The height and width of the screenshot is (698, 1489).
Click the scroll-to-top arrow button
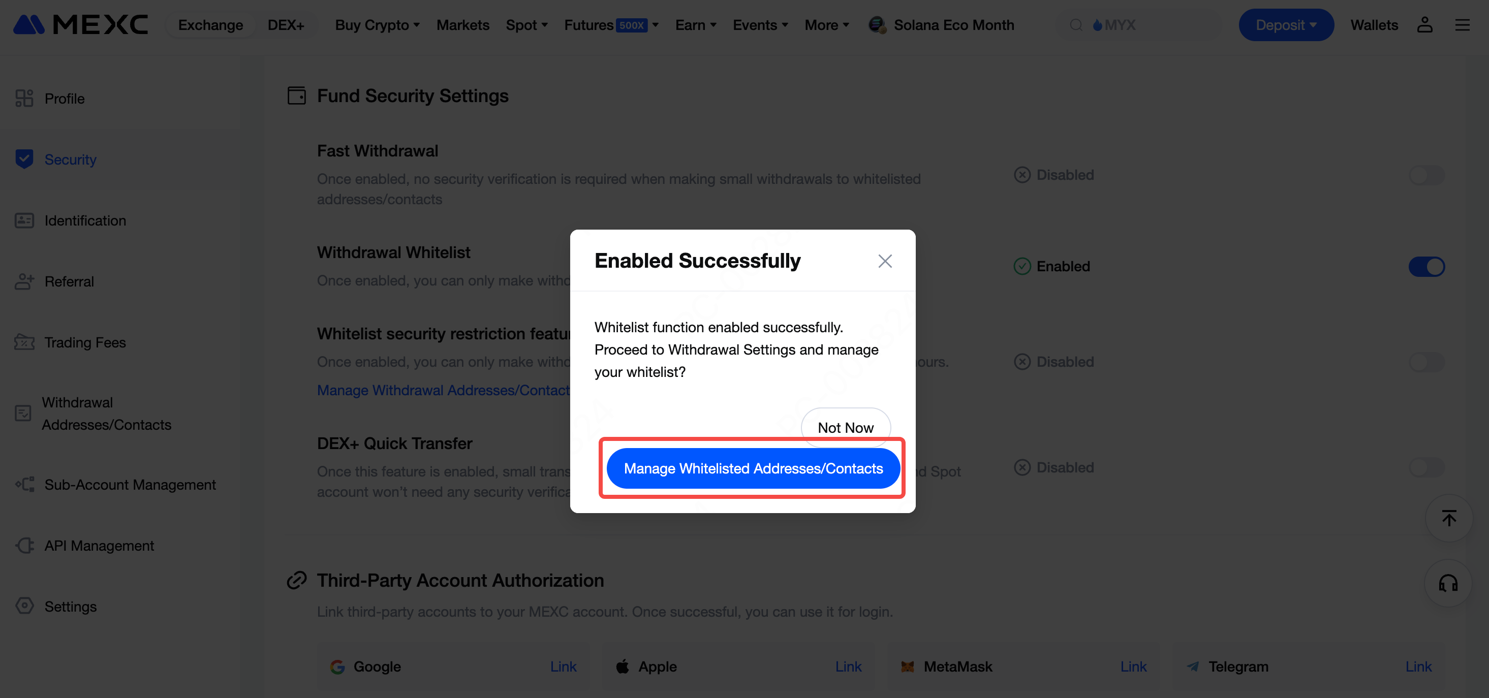pyautogui.click(x=1448, y=518)
